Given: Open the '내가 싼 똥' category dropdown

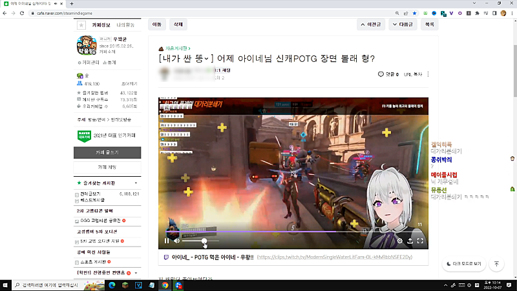Looking at the screenshot, I should tap(185, 59).
